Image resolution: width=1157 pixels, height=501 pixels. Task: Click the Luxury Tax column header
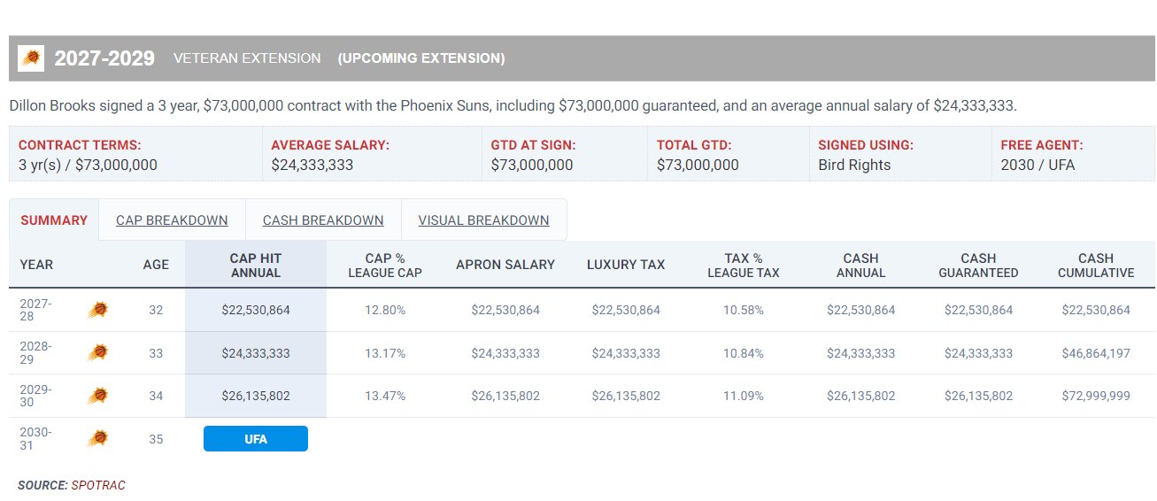626,265
